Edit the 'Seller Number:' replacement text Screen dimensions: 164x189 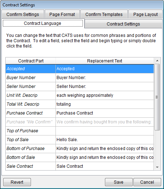coord(105,87)
